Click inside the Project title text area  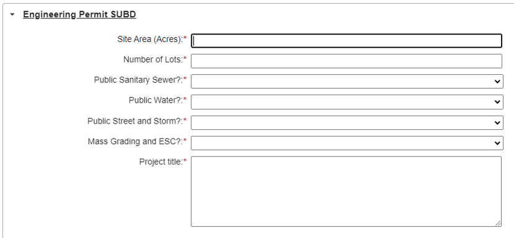[346, 192]
